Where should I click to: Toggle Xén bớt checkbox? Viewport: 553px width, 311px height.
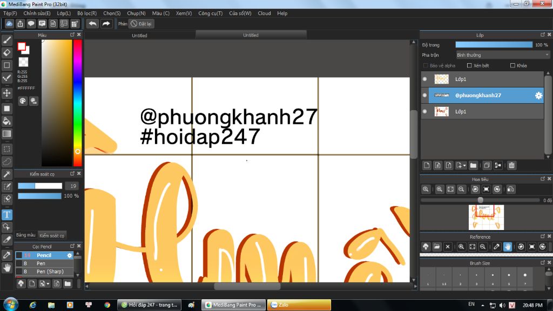point(469,65)
